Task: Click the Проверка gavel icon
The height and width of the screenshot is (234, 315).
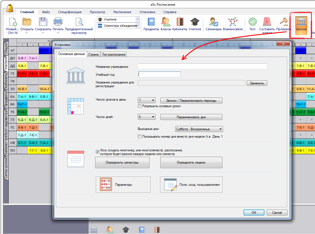Action: [x=283, y=22]
